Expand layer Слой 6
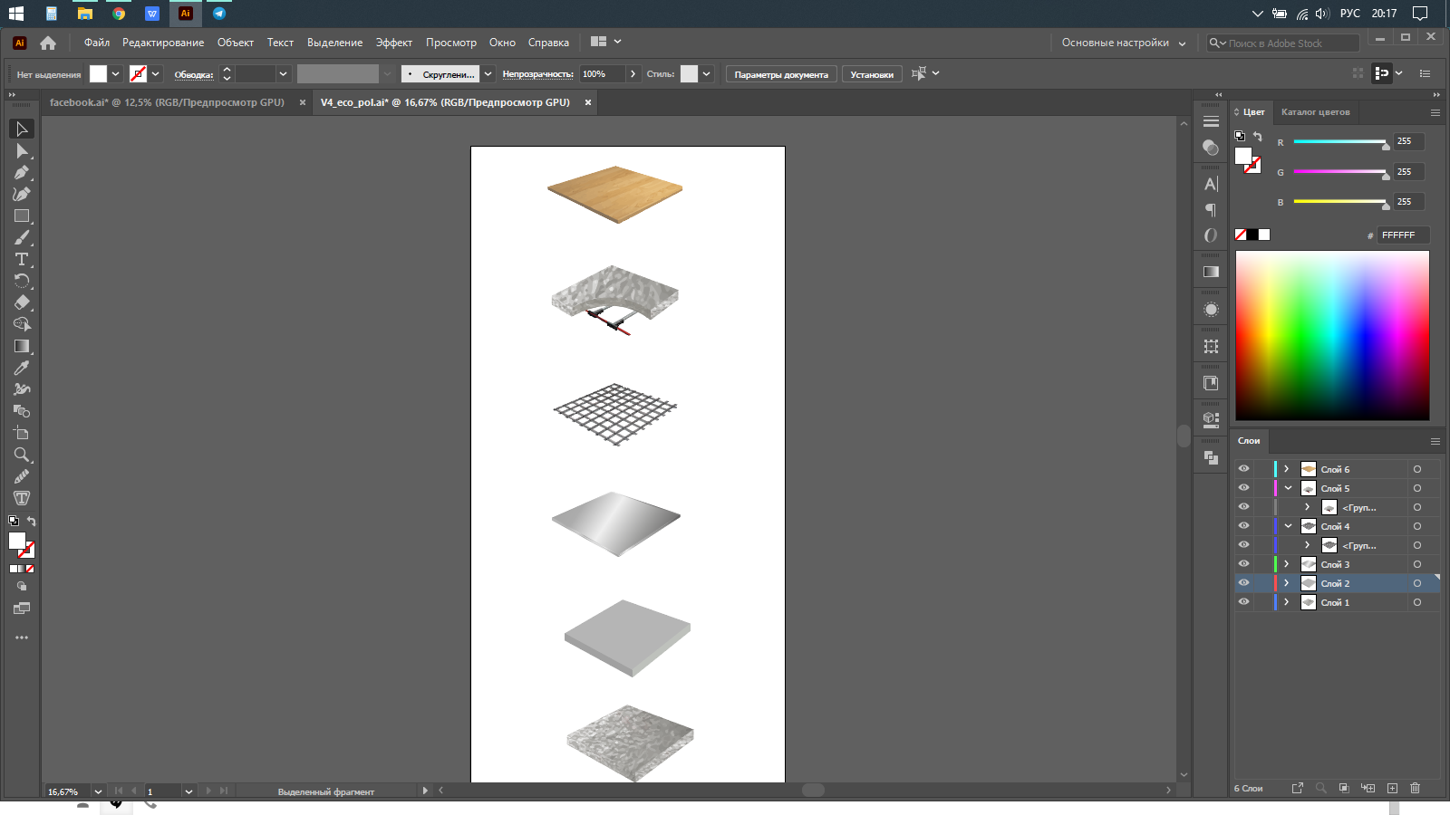Viewport: 1450px width, 815px height. [x=1287, y=469]
